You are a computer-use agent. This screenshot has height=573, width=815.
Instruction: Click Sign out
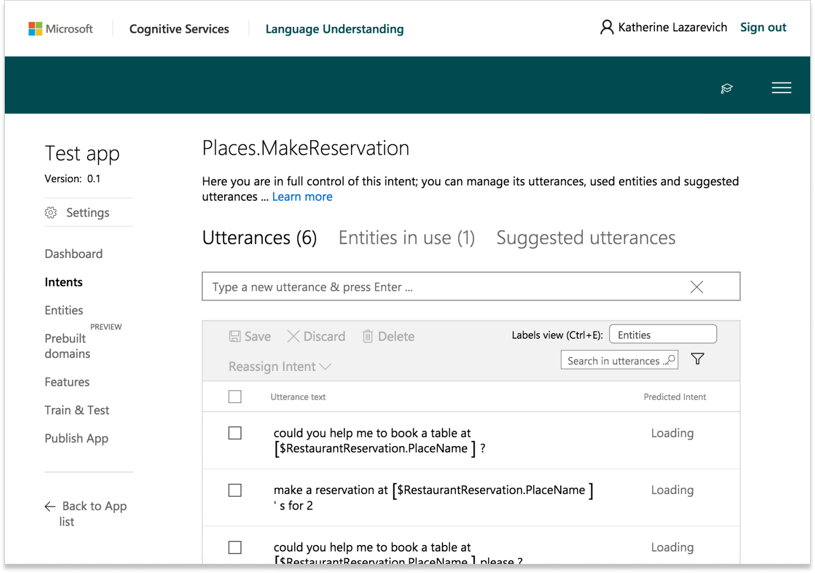coord(763,27)
